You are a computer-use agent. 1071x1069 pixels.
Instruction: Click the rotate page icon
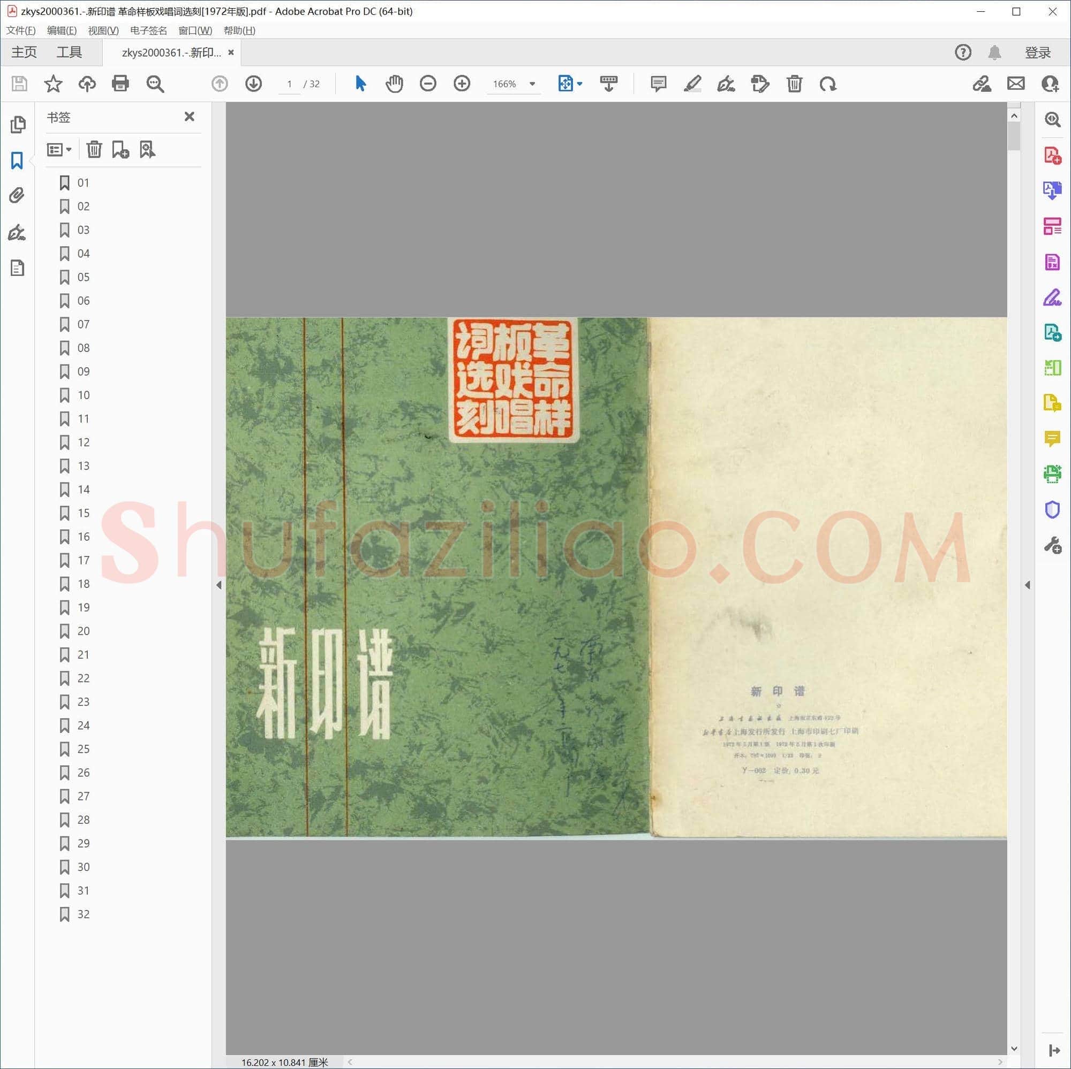pos(828,83)
